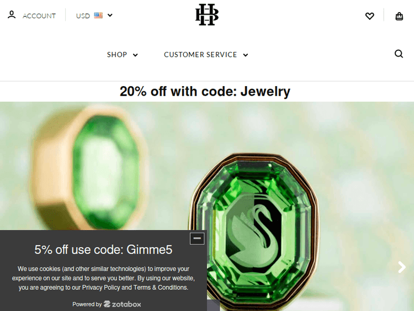The width and height of the screenshot is (414, 311).
Task: Click the account person icon
Action: coord(12,15)
